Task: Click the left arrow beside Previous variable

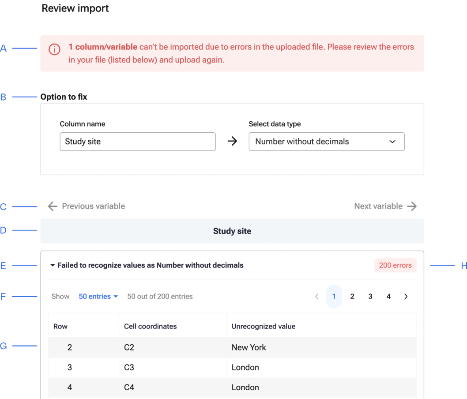Action: pyautogui.click(x=53, y=206)
